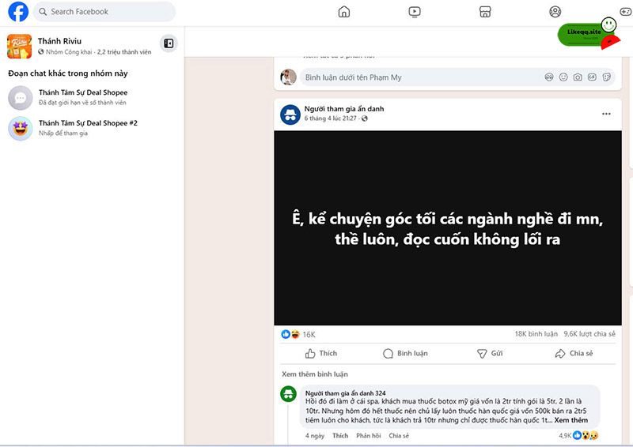Open the emoji picker in comment box
This screenshot has height=447, width=633.
(x=563, y=77)
